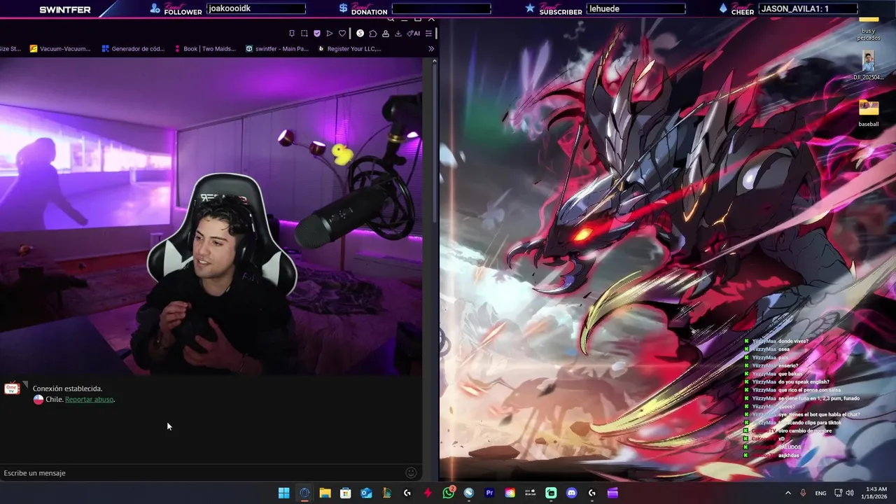Screen dimensions: 896x504
Task: Click the purple shield ad-blocker icon
Action: 317,33
